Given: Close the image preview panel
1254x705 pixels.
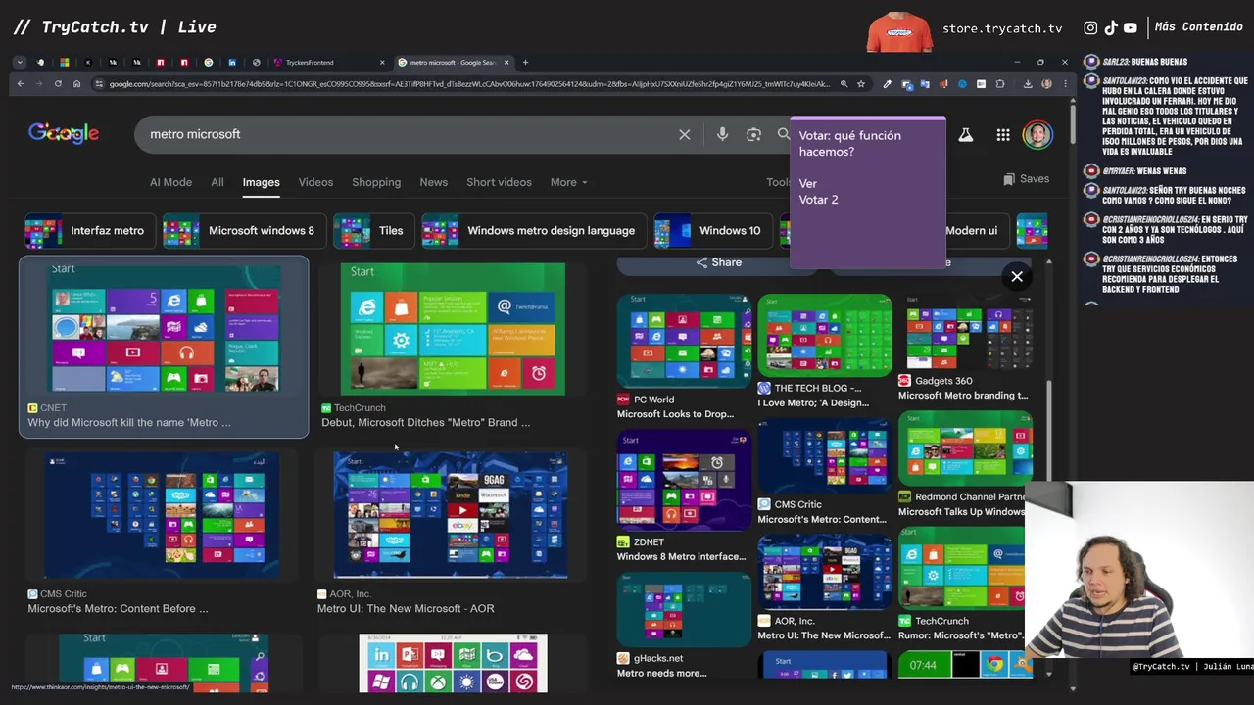Looking at the screenshot, I should 1017,276.
